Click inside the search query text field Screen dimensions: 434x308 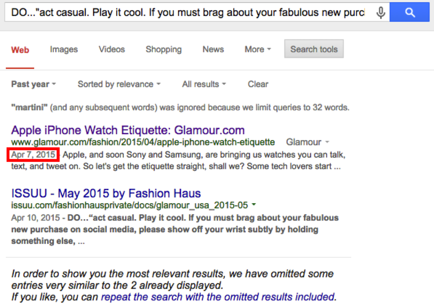click(x=188, y=12)
